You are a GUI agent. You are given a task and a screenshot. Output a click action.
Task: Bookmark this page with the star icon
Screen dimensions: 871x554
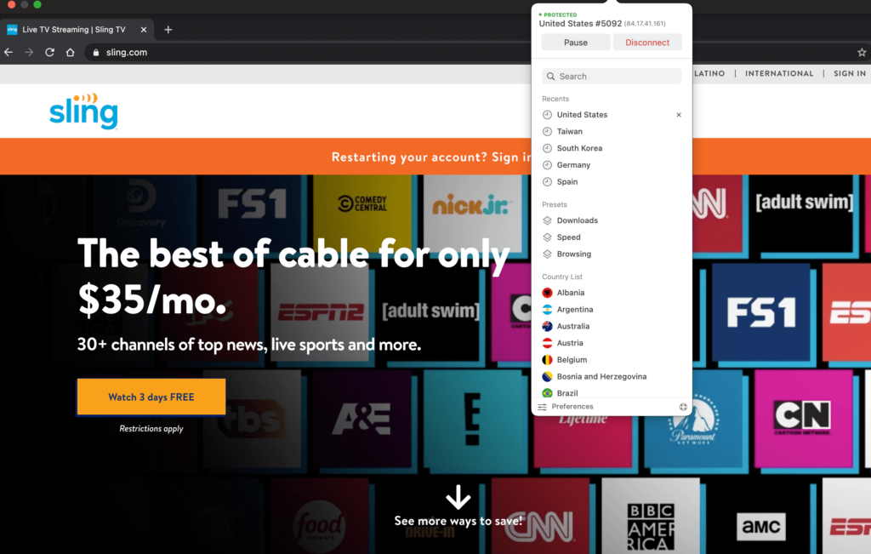[x=862, y=52]
